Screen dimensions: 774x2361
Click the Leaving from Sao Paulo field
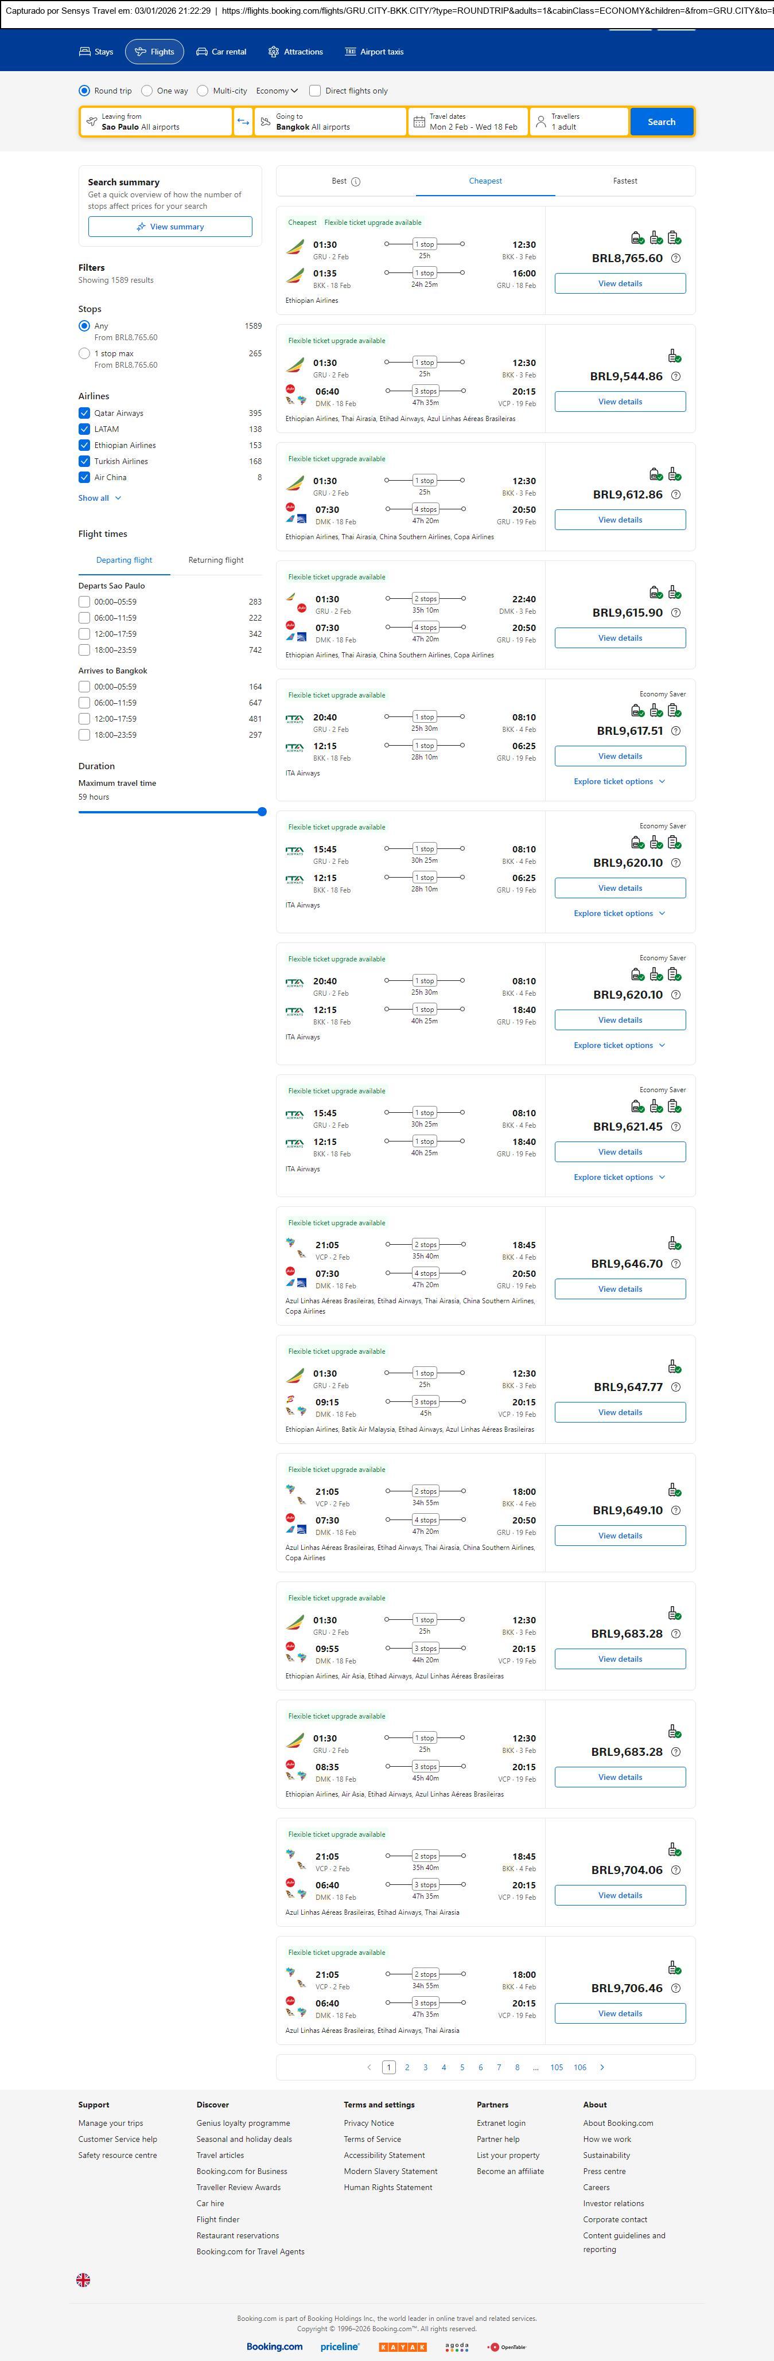tap(156, 122)
